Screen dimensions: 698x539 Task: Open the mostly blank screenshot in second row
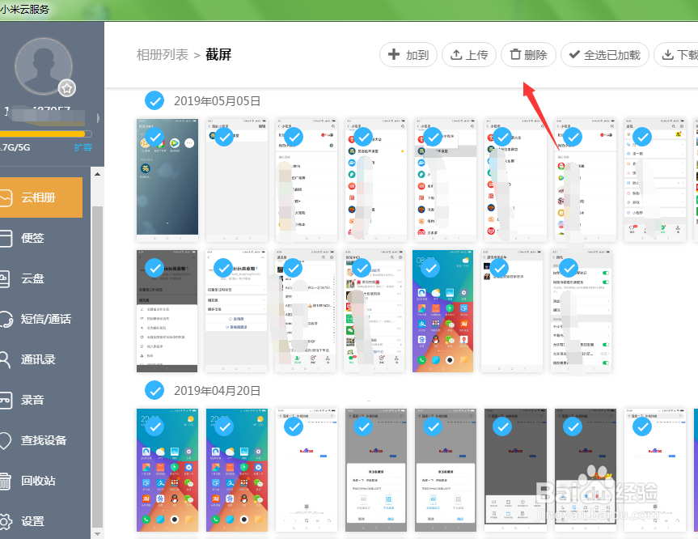[512, 311]
